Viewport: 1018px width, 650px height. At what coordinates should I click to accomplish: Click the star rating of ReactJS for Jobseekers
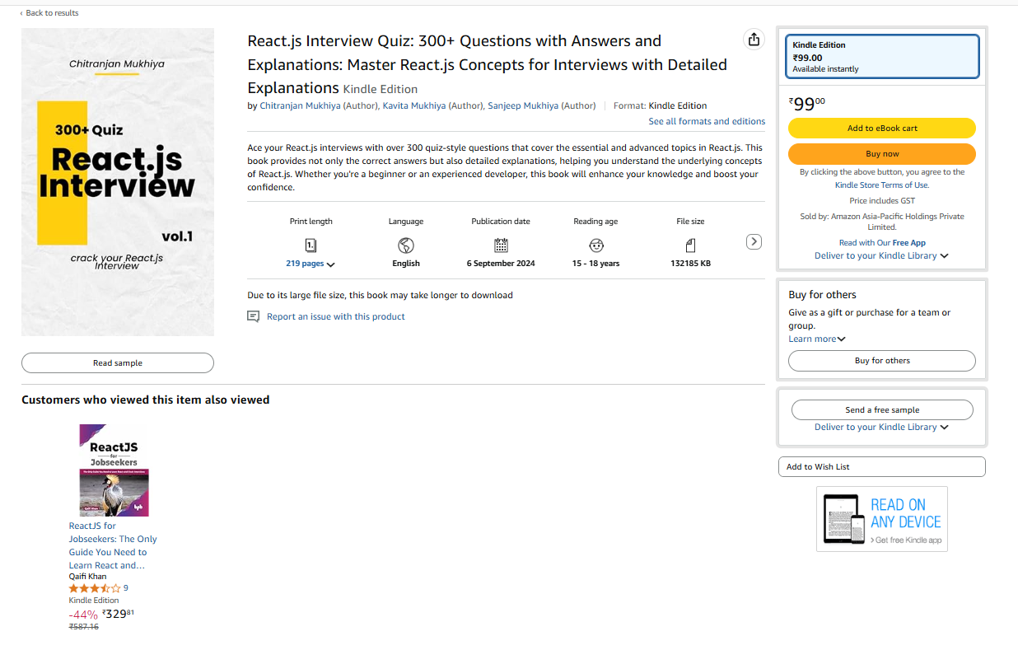pyautogui.click(x=95, y=588)
